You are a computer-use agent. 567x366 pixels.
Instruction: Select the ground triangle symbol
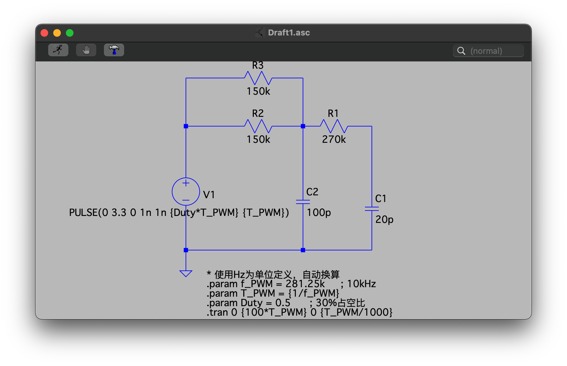(x=186, y=274)
